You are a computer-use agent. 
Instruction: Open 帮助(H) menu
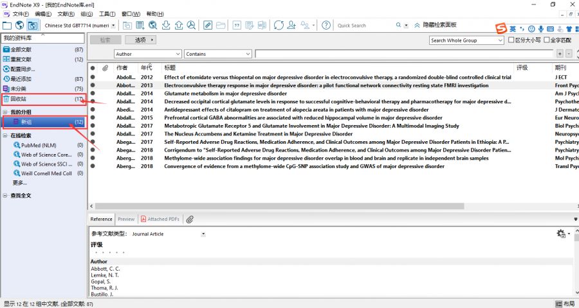click(155, 14)
